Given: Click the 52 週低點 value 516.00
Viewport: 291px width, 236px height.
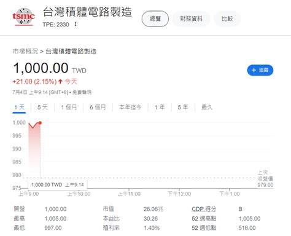Looking at the screenshot, I should click(247, 228).
